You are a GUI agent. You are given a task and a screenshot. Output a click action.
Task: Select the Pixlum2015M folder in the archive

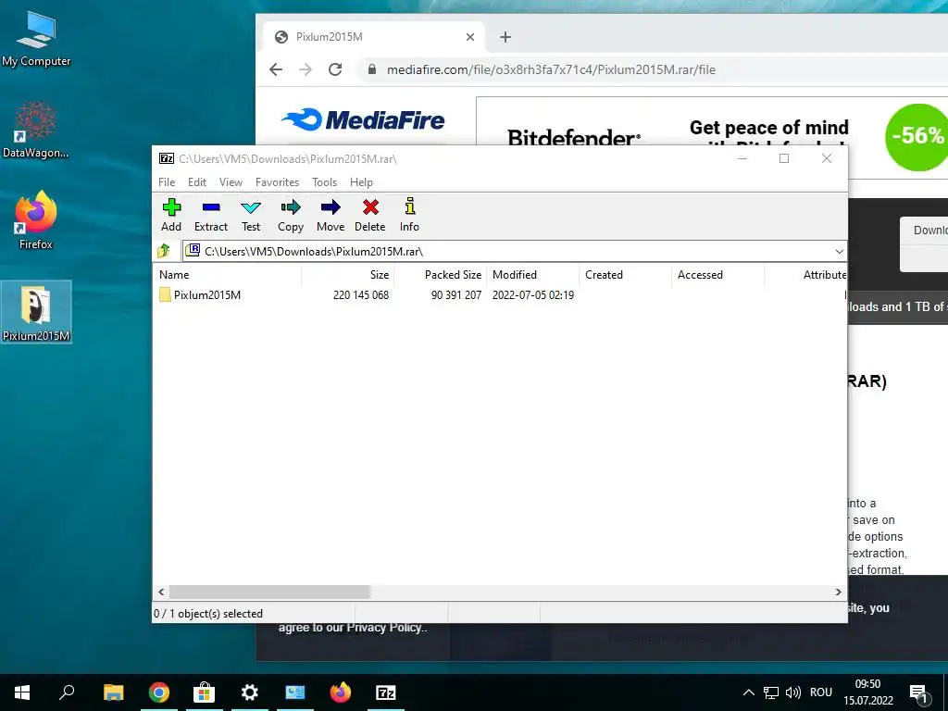[200, 295]
